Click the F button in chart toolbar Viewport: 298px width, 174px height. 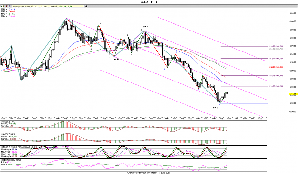coord(7,6)
